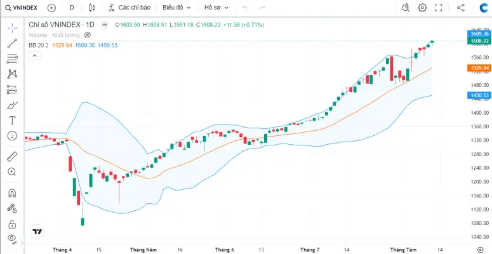The image size is (492, 254).
Task: Expand the Hồ sơ dropdown menu
Action: (x=216, y=8)
